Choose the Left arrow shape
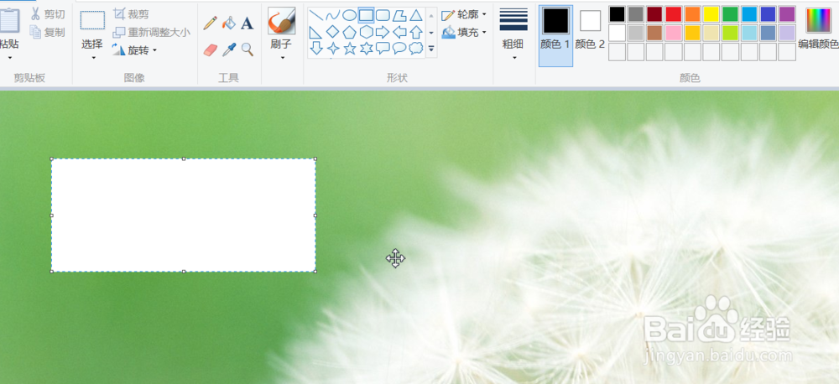Screen dimensions: 839x384 pyautogui.click(x=399, y=32)
